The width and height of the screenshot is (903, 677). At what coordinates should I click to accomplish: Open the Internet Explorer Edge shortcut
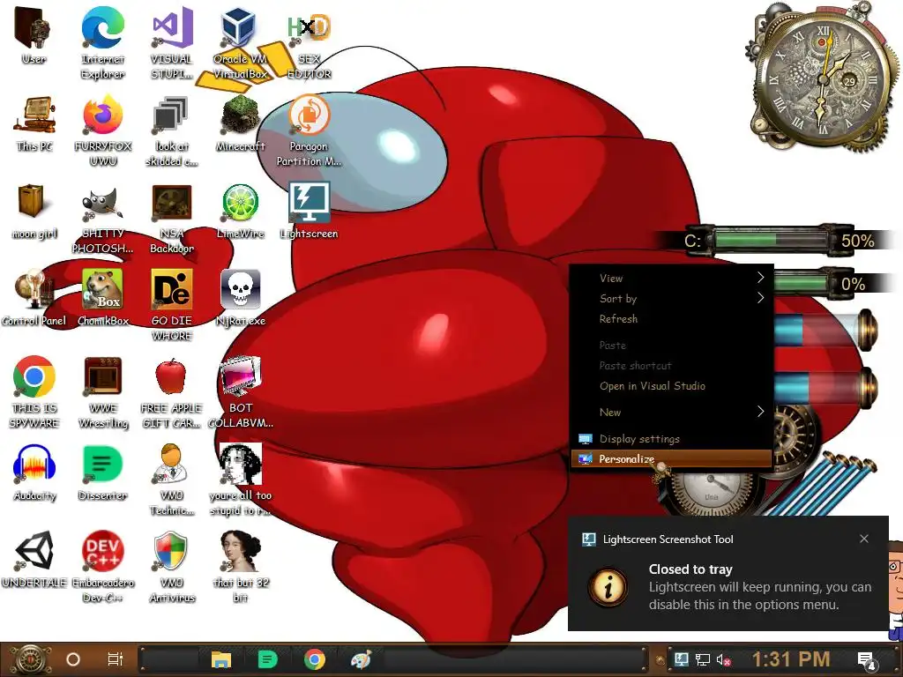click(102, 43)
